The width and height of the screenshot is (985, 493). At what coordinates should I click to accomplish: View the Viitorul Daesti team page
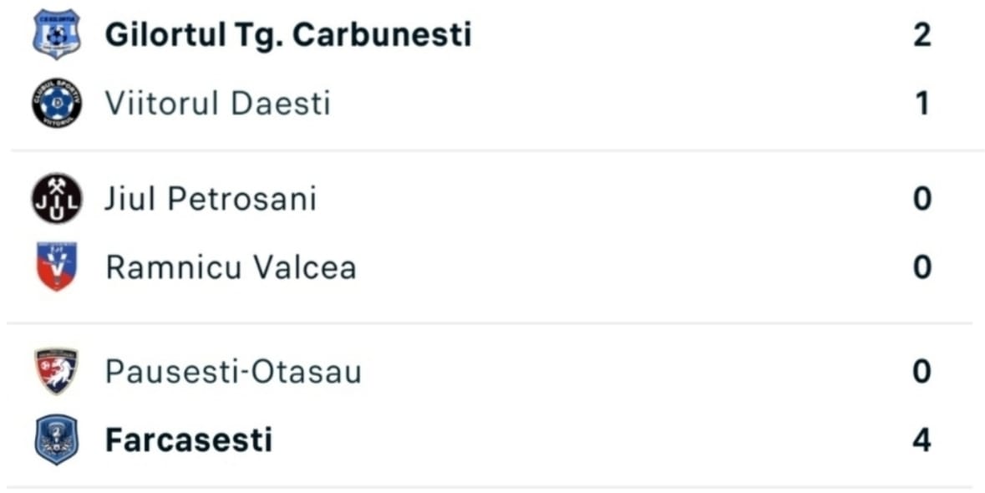coord(217,103)
